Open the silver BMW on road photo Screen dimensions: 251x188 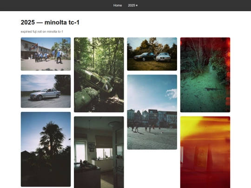click(x=46, y=91)
